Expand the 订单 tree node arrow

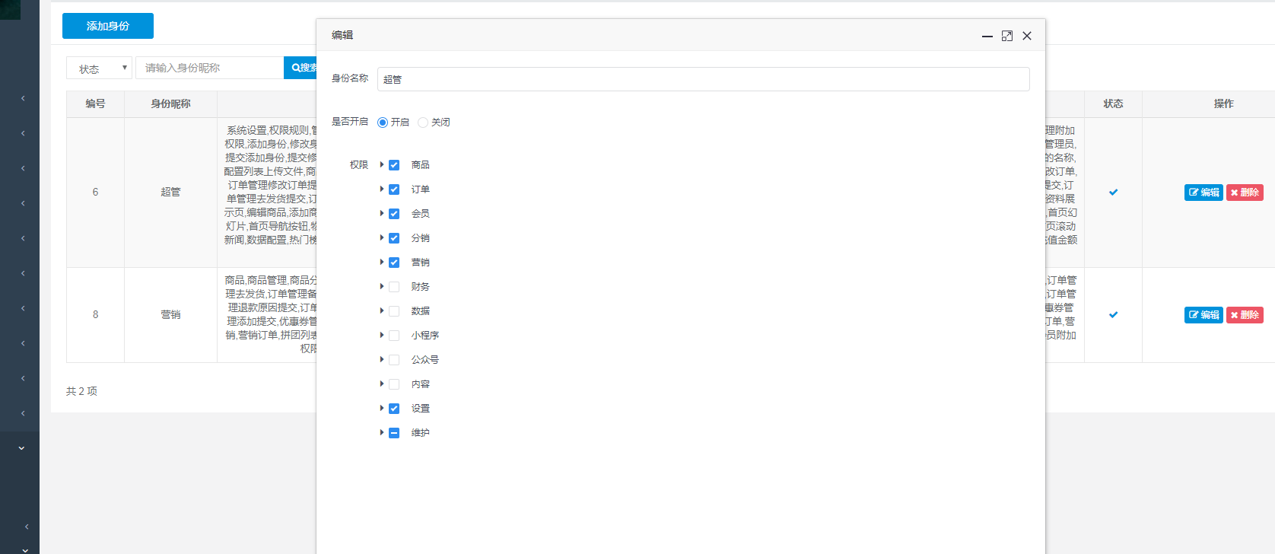click(382, 189)
